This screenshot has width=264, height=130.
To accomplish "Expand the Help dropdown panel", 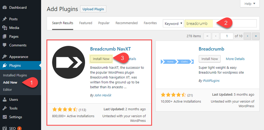I will pos(250,4).
